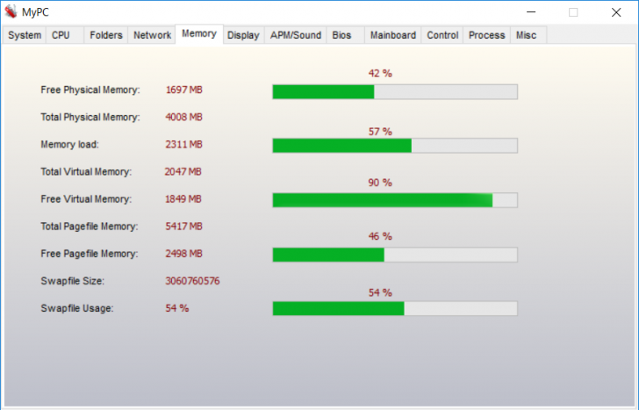Click the "Swapfile Size:" label
The width and height of the screenshot is (639, 410).
[73, 281]
